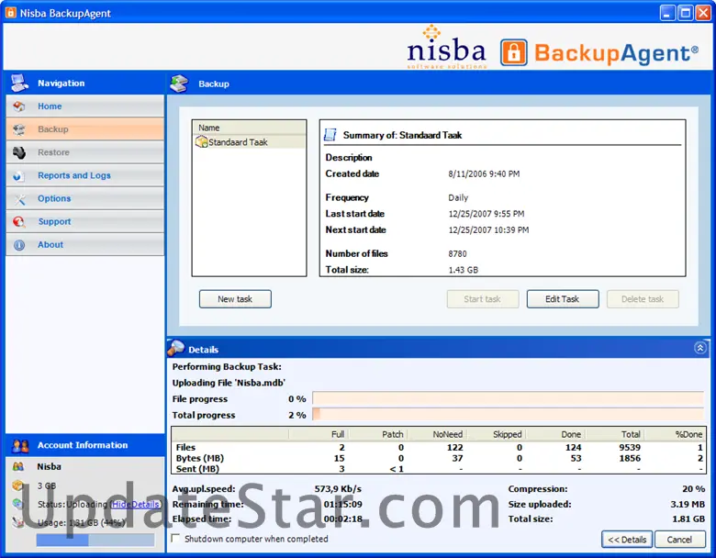Click the Edit Task button

pyautogui.click(x=563, y=299)
